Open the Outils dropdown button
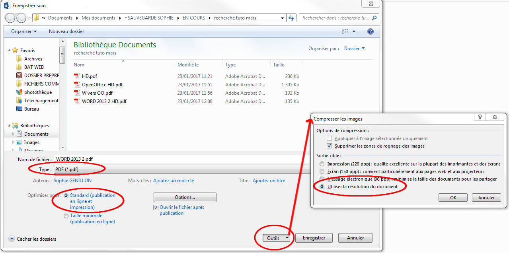 tap(276, 238)
